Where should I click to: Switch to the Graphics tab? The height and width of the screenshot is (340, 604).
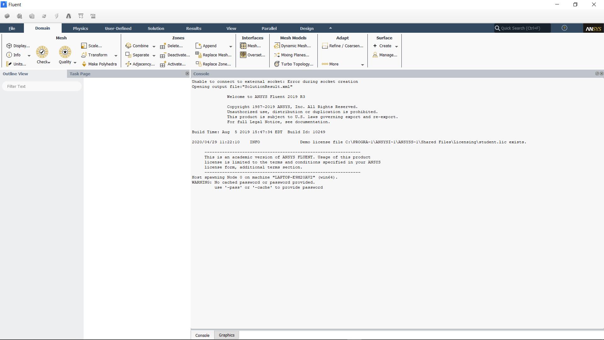click(226, 335)
